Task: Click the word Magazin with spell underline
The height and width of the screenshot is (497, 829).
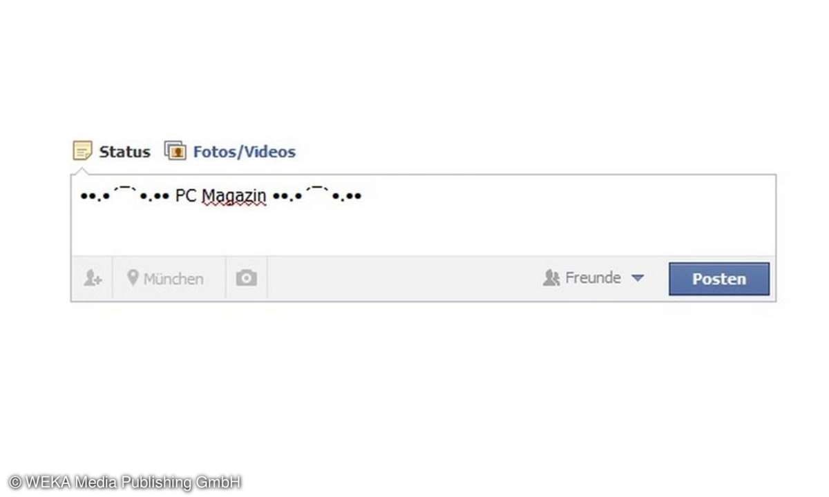Action: (x=234, y=197)
